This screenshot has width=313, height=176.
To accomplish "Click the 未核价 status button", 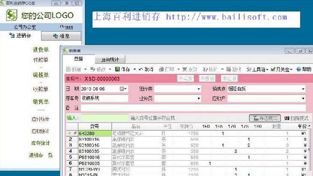I will click(x=207, y=79).
